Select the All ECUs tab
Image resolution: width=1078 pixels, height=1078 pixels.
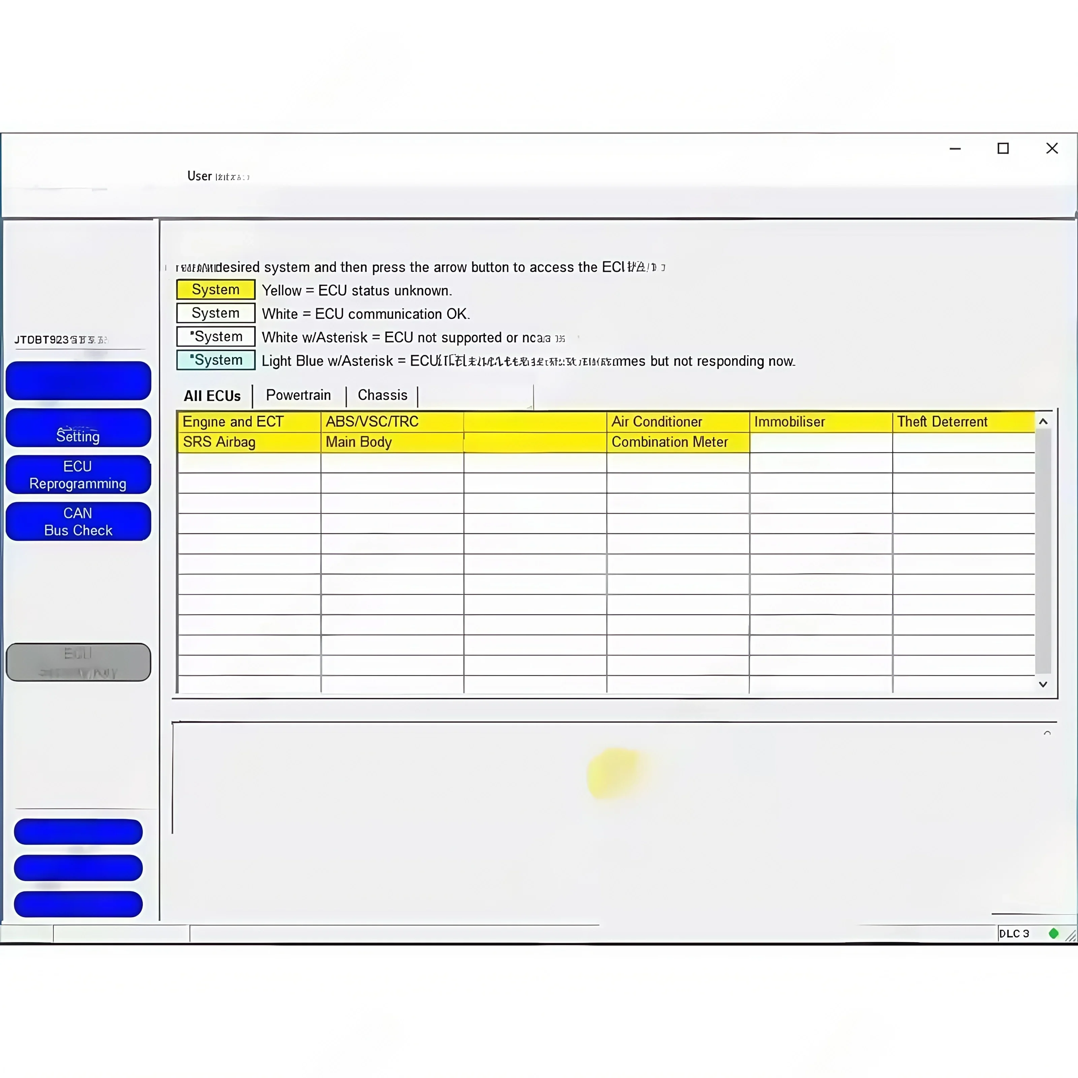(x=212, y=396)
